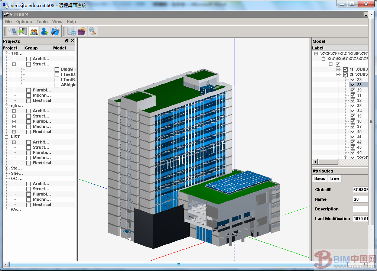Expand Plumbing group under sjtu project

[x=14, y=122]
